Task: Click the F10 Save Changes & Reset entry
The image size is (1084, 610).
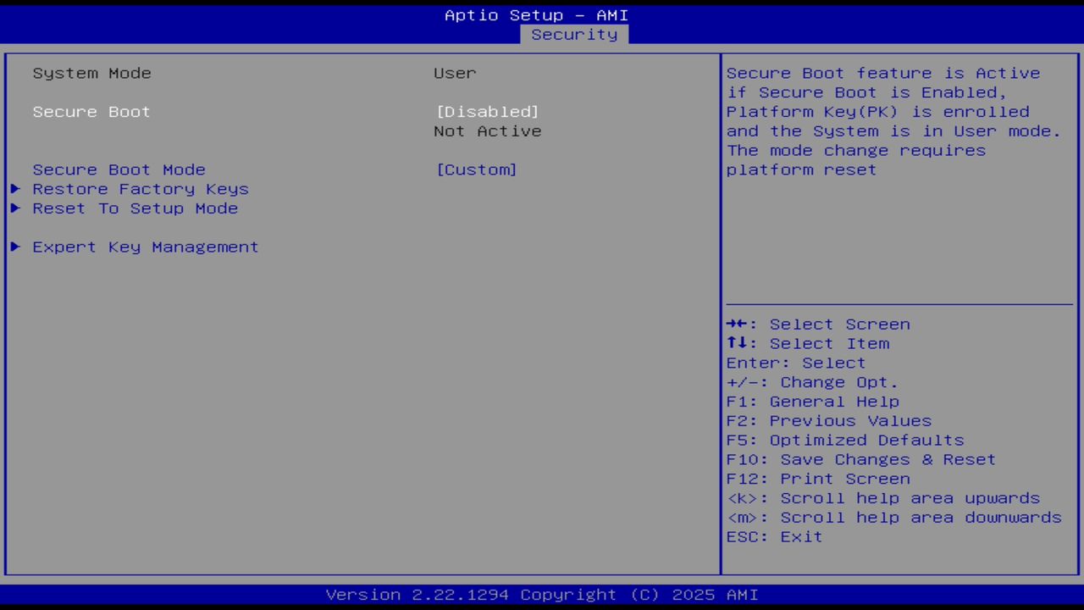Action: pos(860,459)
